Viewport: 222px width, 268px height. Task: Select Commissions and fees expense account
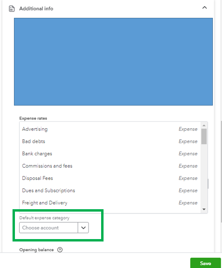pos(110,166)
